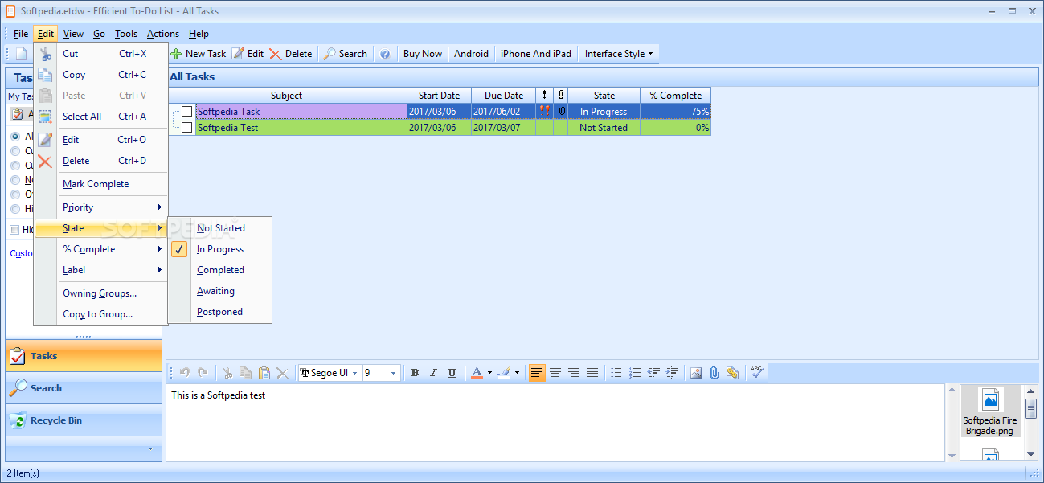Open the Search navigation pane
This screenshot has width=1044, height=483.
pyautogui.click(x=84, y=388)
